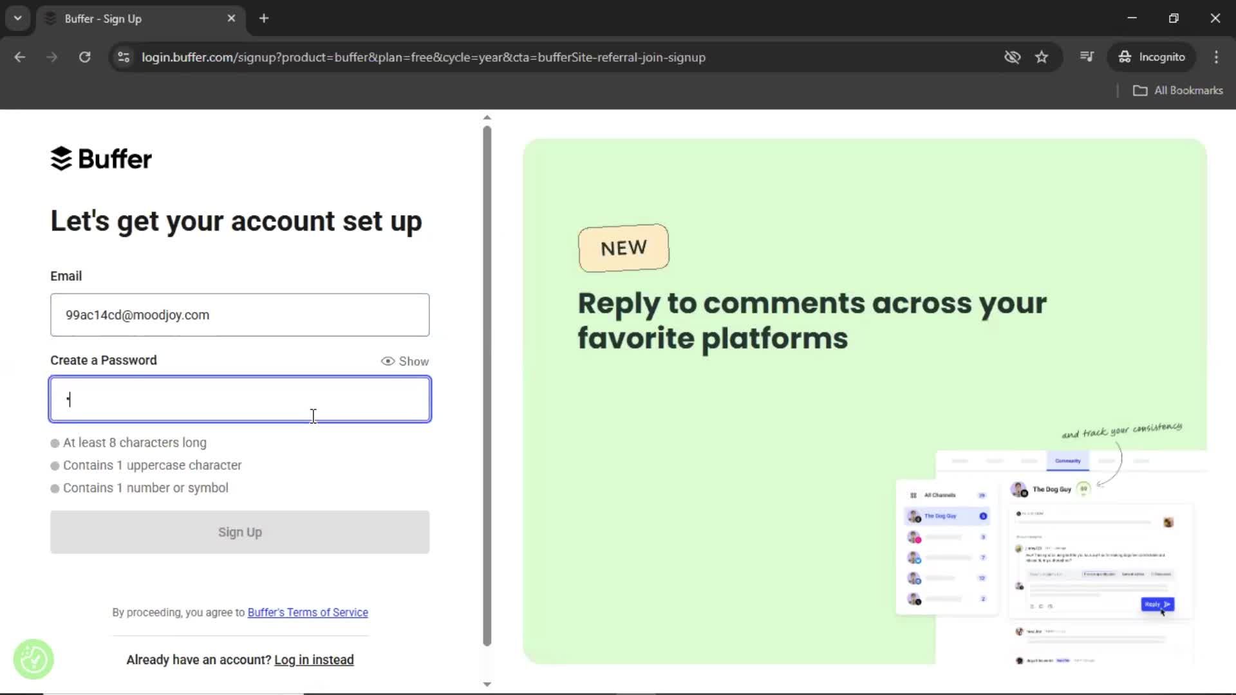
Task: Go back to the previous page
Action: click(x=19, y=57)
